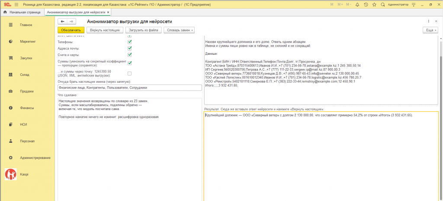Open favorites star icon
443x201 pixels.
(374, 5)
